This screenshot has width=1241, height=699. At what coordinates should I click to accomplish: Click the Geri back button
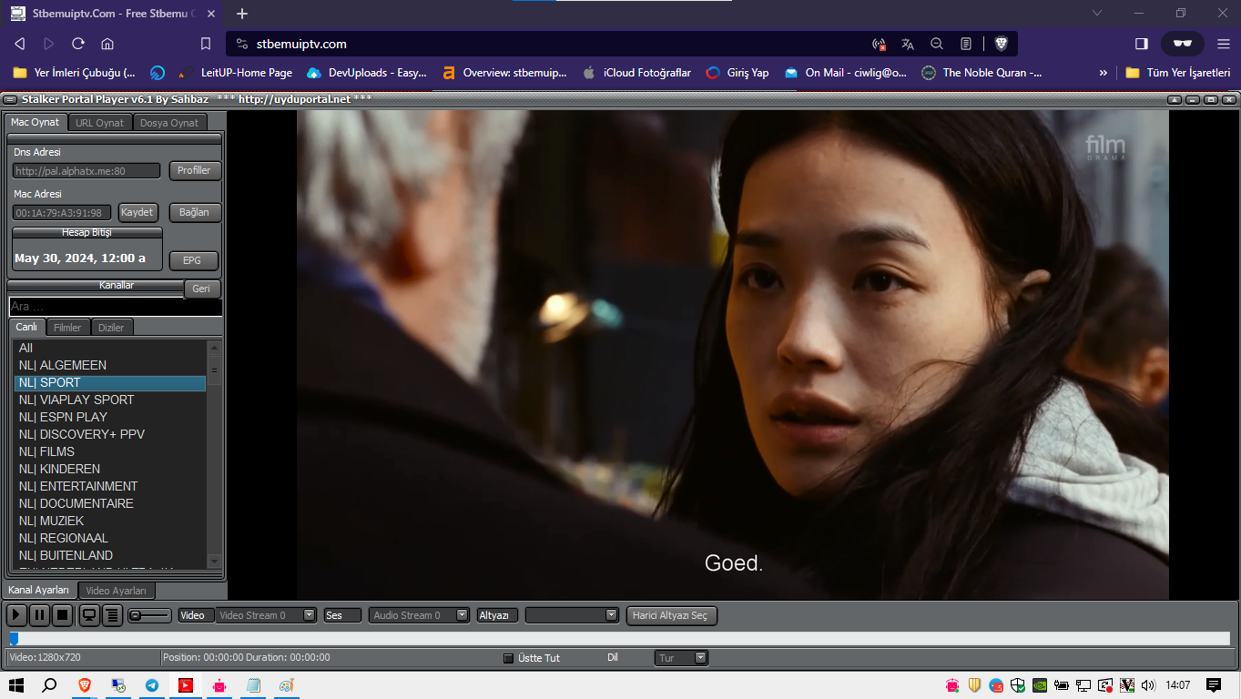pyautogui.click(x=201, y=289)
